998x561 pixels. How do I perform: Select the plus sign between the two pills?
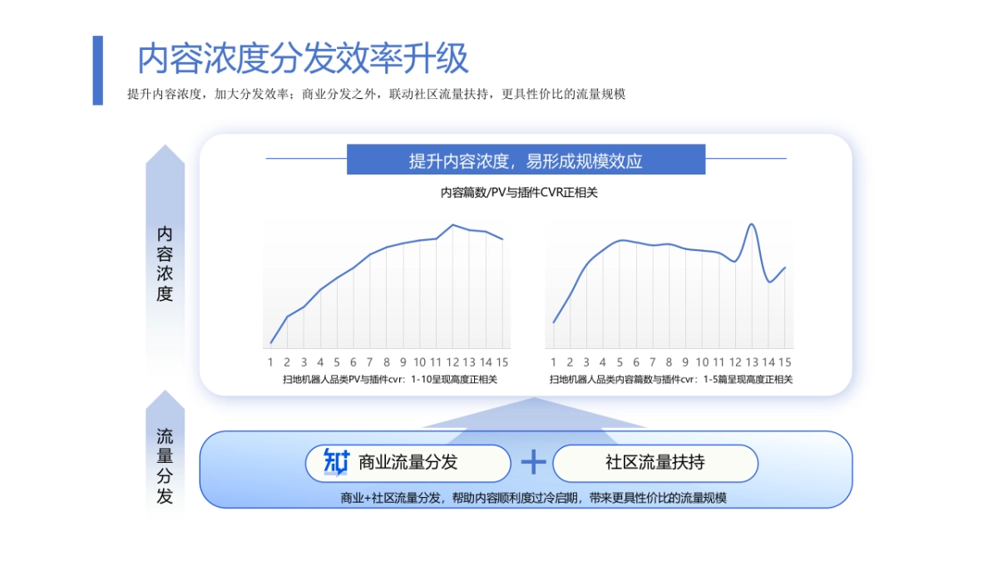coord(531,462)
